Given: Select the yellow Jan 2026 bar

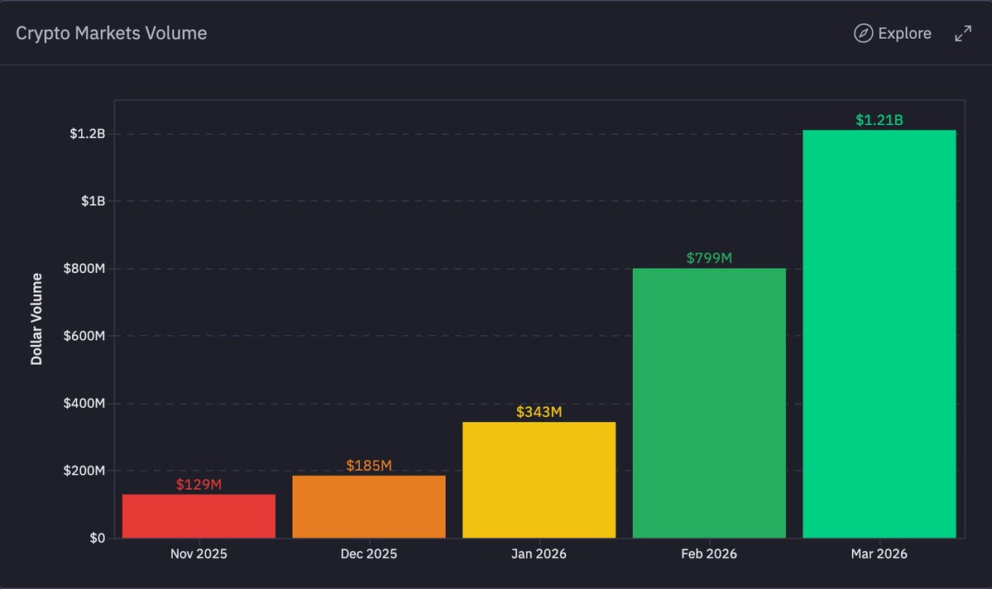Looking at the screenshot, I should click(x=539, y=480).
